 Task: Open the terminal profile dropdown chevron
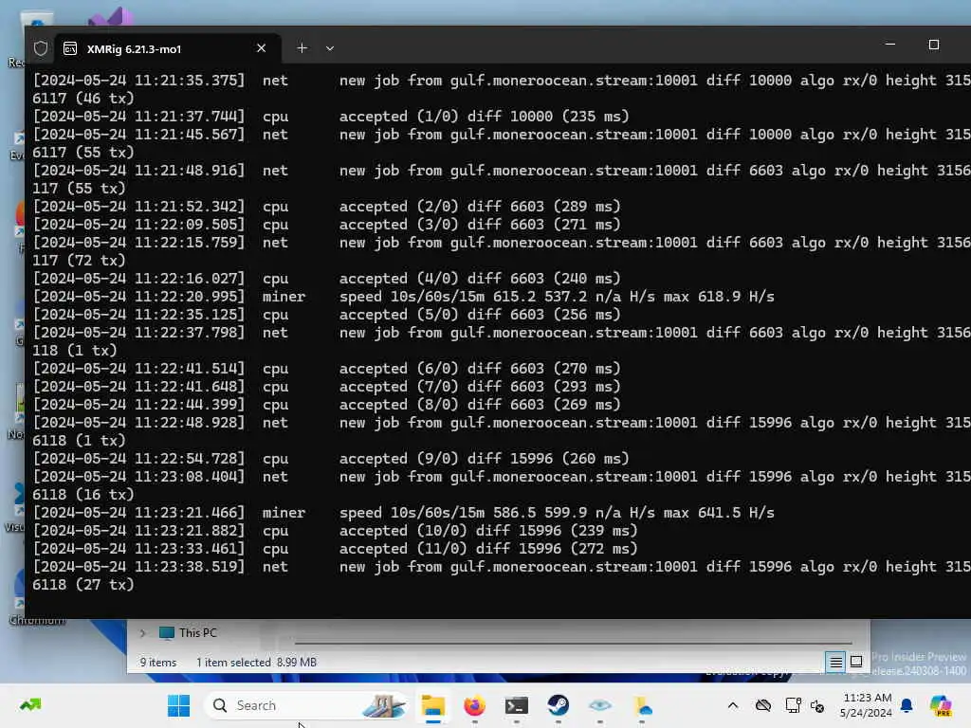pos(330,48)
